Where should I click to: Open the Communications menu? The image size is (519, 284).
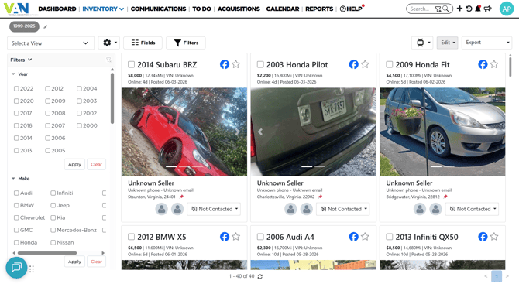[x=158, y=9]
